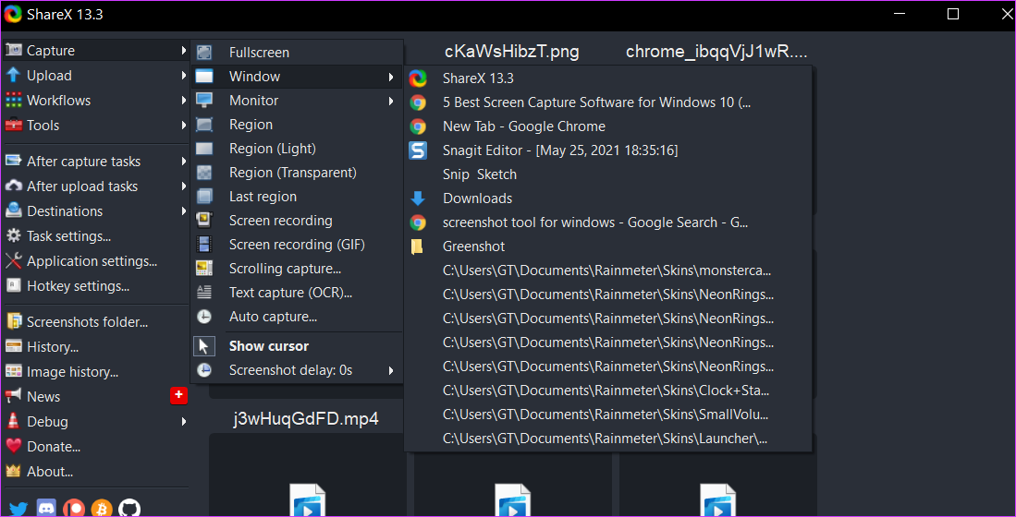Select the Rainmeter Skins\Launcher window entry
This screenshot has width=1016, height=517.
pos(607,438)
